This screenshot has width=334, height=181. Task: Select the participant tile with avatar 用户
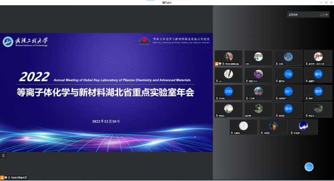click(x=288, y=92)
